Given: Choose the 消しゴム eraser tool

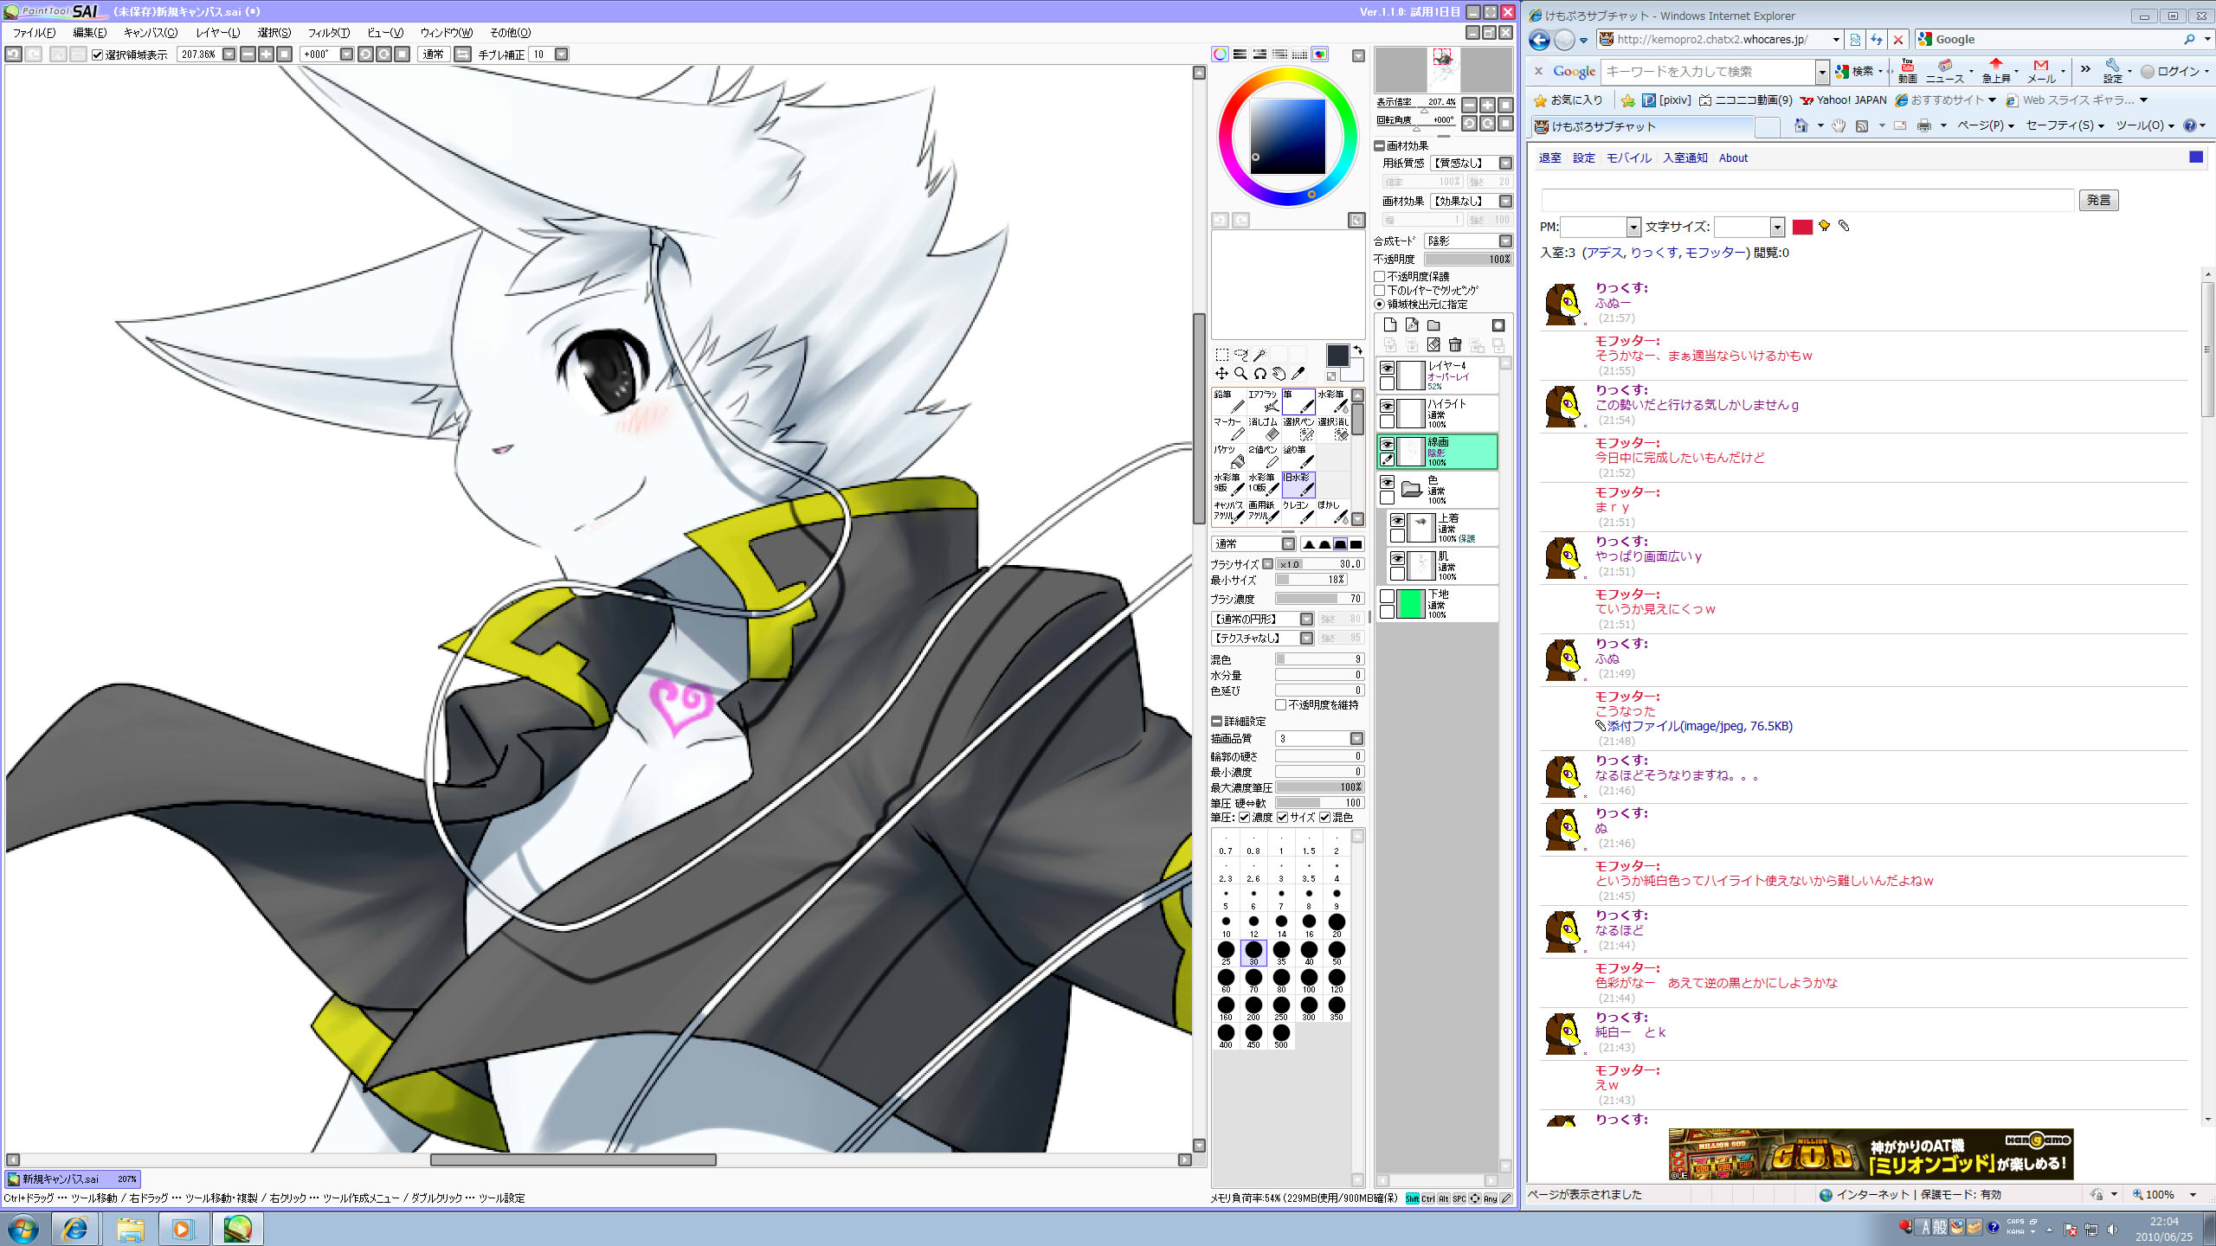Looking at the screenshot, I should pyautogui.click(x=1264, y=429).
